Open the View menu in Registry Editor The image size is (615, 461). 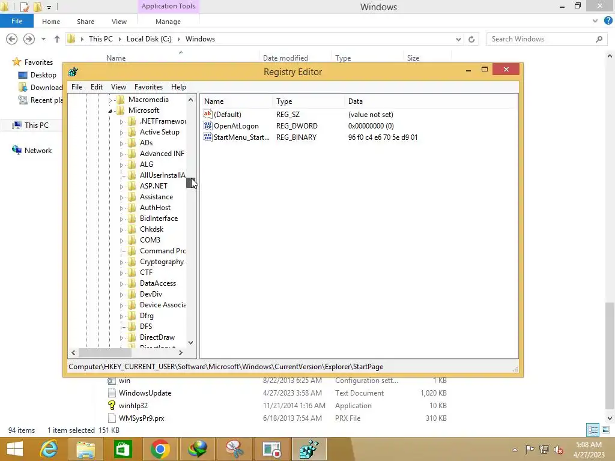pos(118,87)
